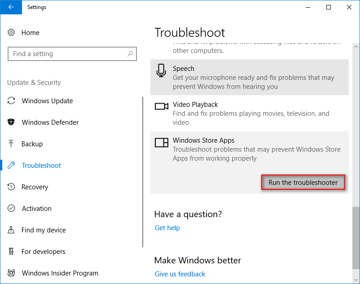
Task: Expand the Video Playback troubleshooter item
Action: [x=249, y=113]
